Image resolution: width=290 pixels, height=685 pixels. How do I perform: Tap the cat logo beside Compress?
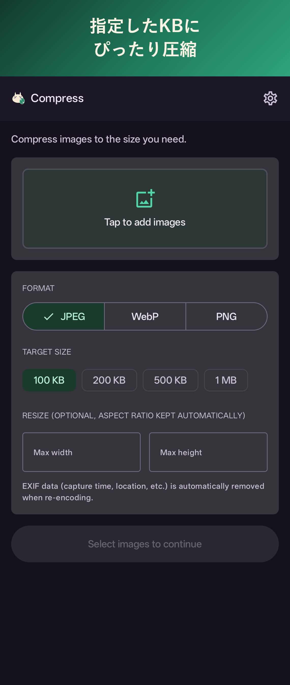pos(19,98)
